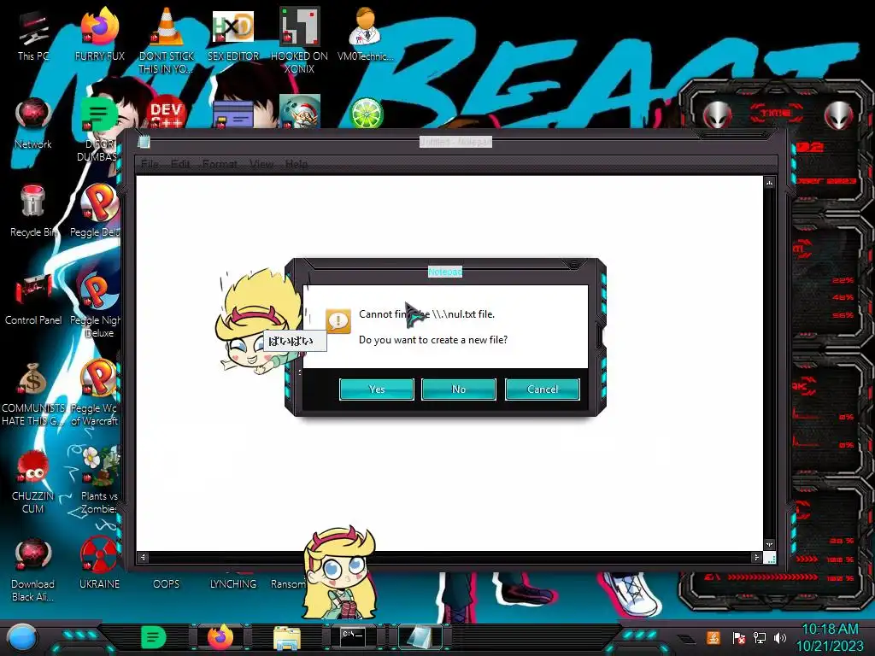This screenshot has width=875, height=656.
Task: Click Yes in the Notepad dialog
Action: tap(377, 389)
